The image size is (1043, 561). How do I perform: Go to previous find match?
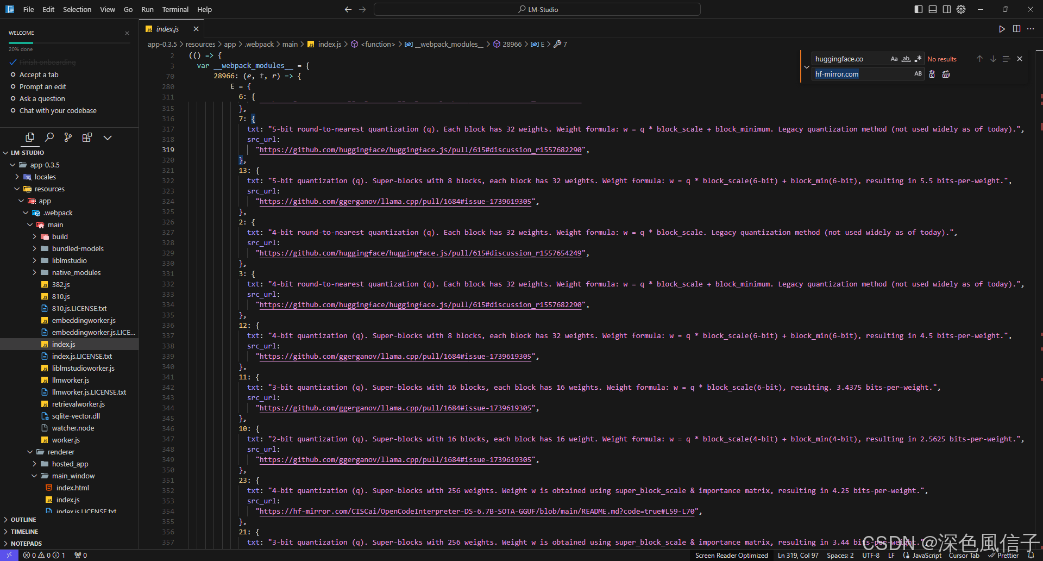tap(979, 59)
